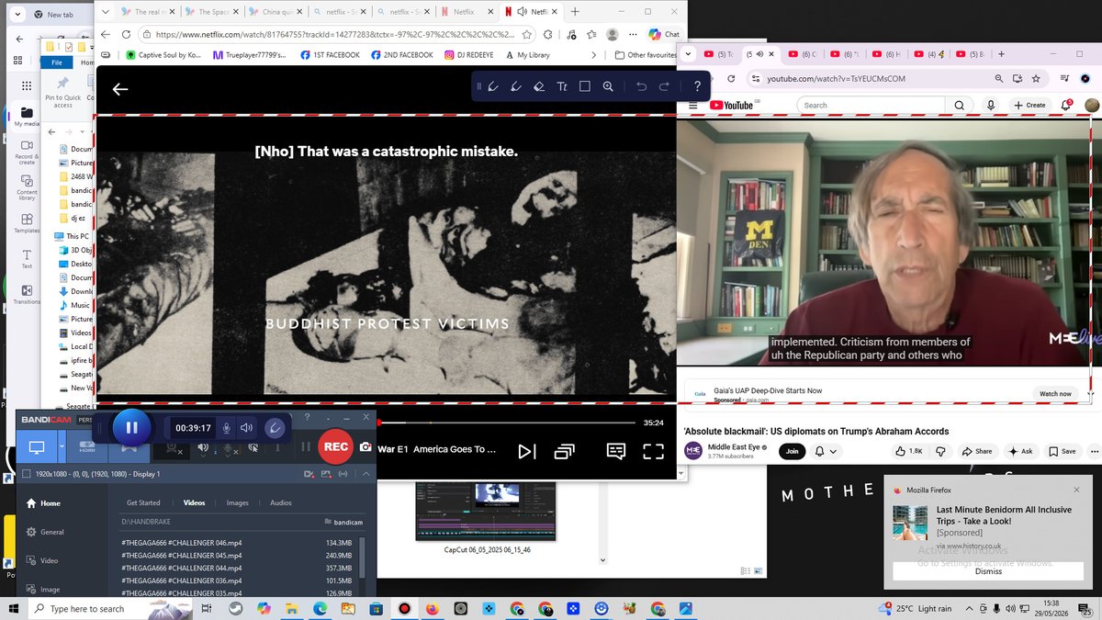
Task: Undo last drawing in drawing toolbar
Action: tap(641, 86)
